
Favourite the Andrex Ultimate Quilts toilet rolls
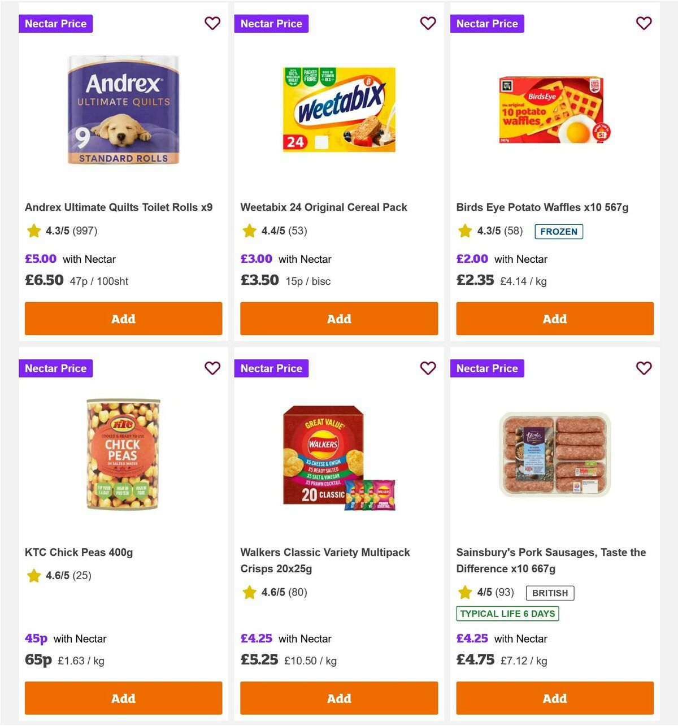pyautogui.click(x=212, y=23)
